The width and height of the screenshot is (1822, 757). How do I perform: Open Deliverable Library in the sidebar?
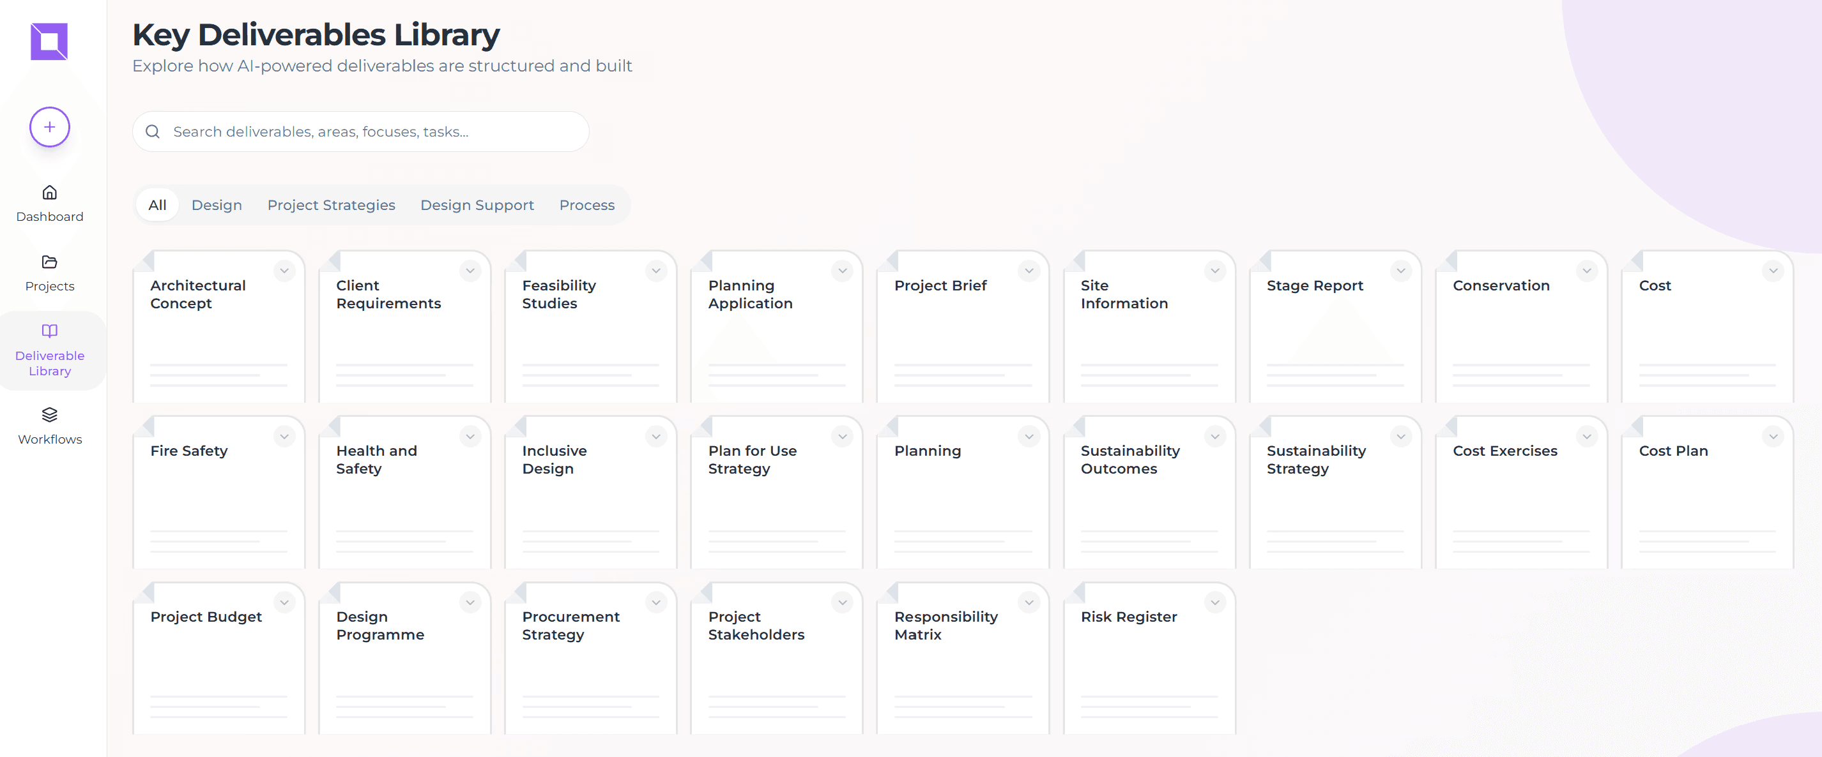coord(50,350)
